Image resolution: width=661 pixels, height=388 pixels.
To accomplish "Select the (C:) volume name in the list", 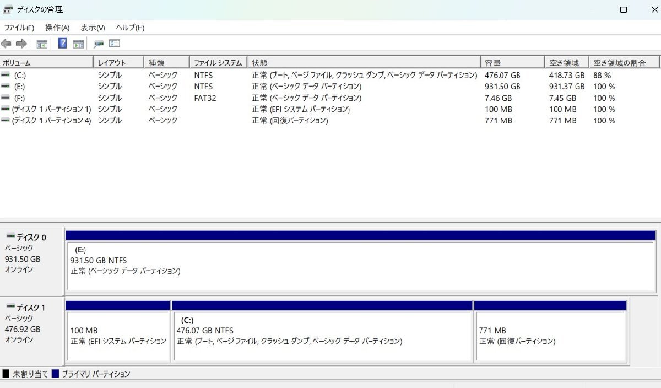I will click(x=20, y=75).
